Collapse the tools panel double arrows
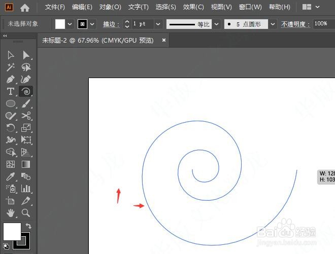This screenshot has height=254, width=335. [5, 36]
